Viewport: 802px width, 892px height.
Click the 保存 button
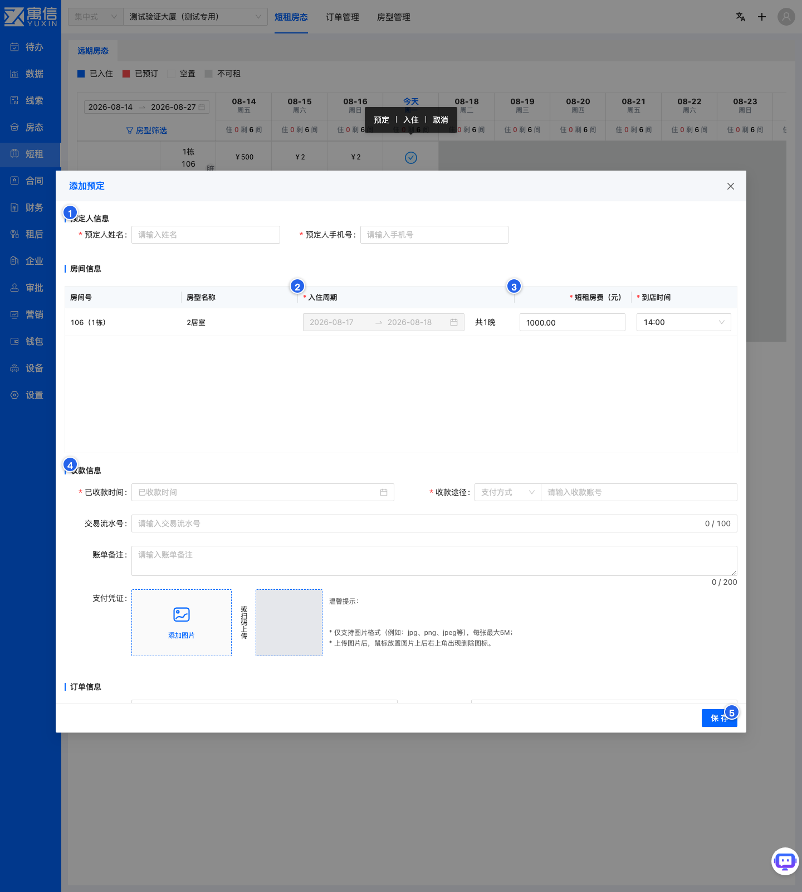[x=720, y=718]
